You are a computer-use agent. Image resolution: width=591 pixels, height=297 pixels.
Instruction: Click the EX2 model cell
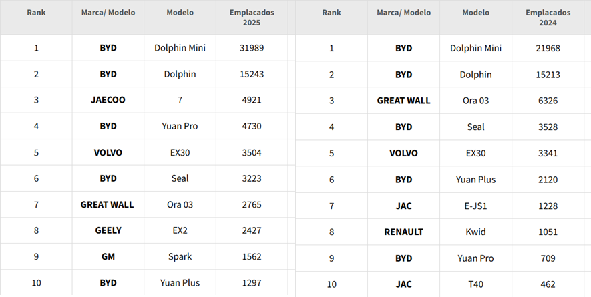click(180, 230)
